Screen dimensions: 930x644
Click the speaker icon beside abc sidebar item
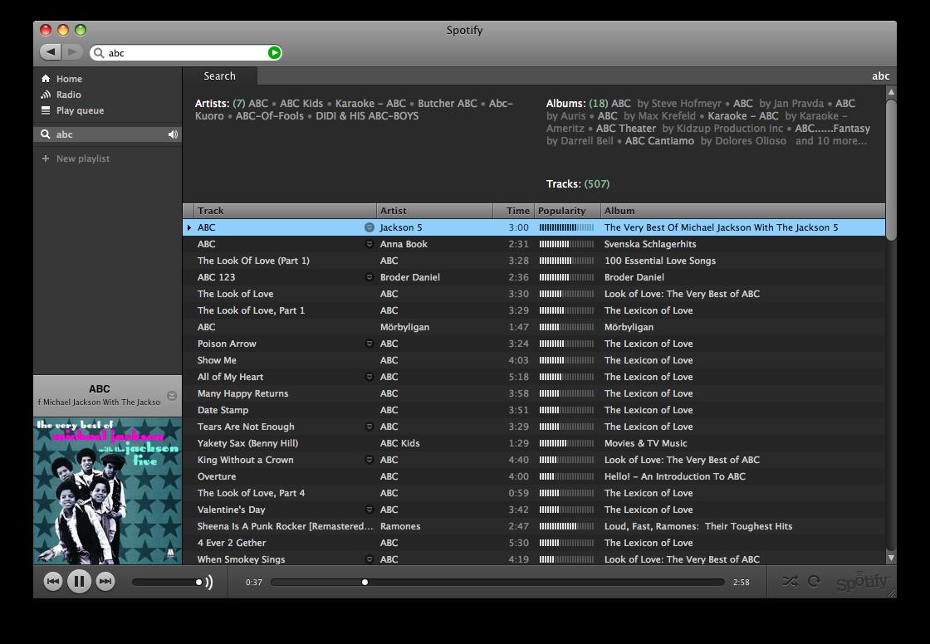[173, 134]
